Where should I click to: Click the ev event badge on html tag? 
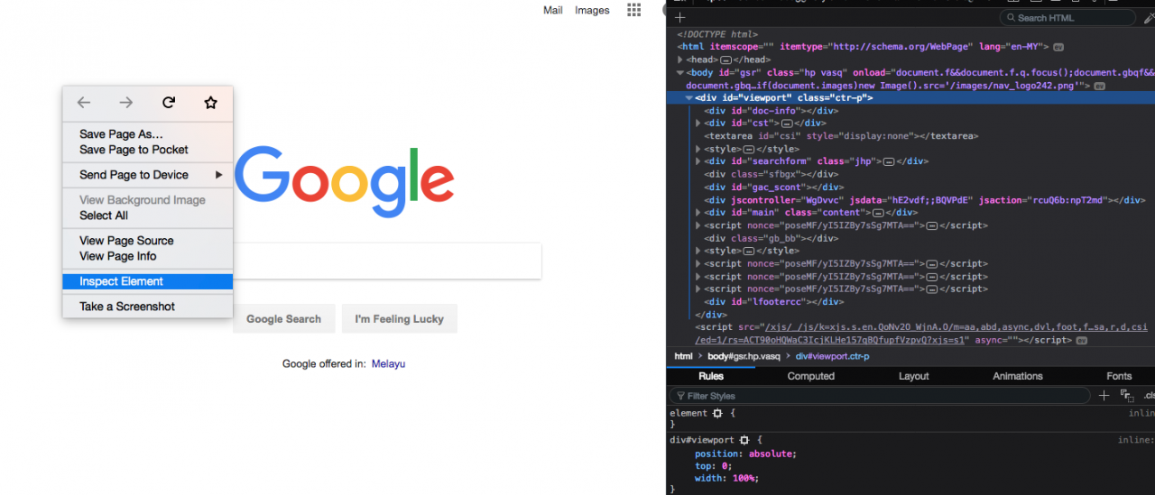(x=1058, y=47)
